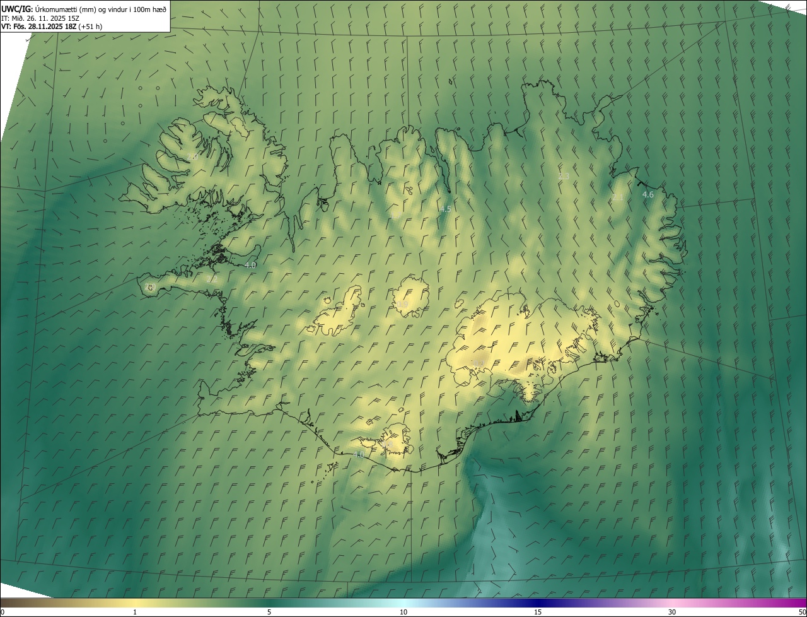The image size is (807, 617).
Task: Click the '30' tick label on the colour scale
Action: 672,613
